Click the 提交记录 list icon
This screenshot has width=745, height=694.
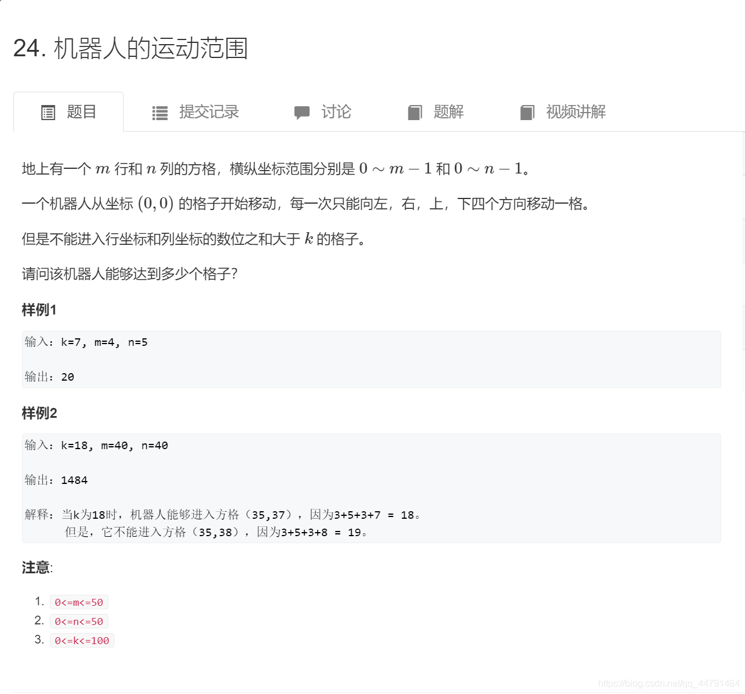point(160,113)
